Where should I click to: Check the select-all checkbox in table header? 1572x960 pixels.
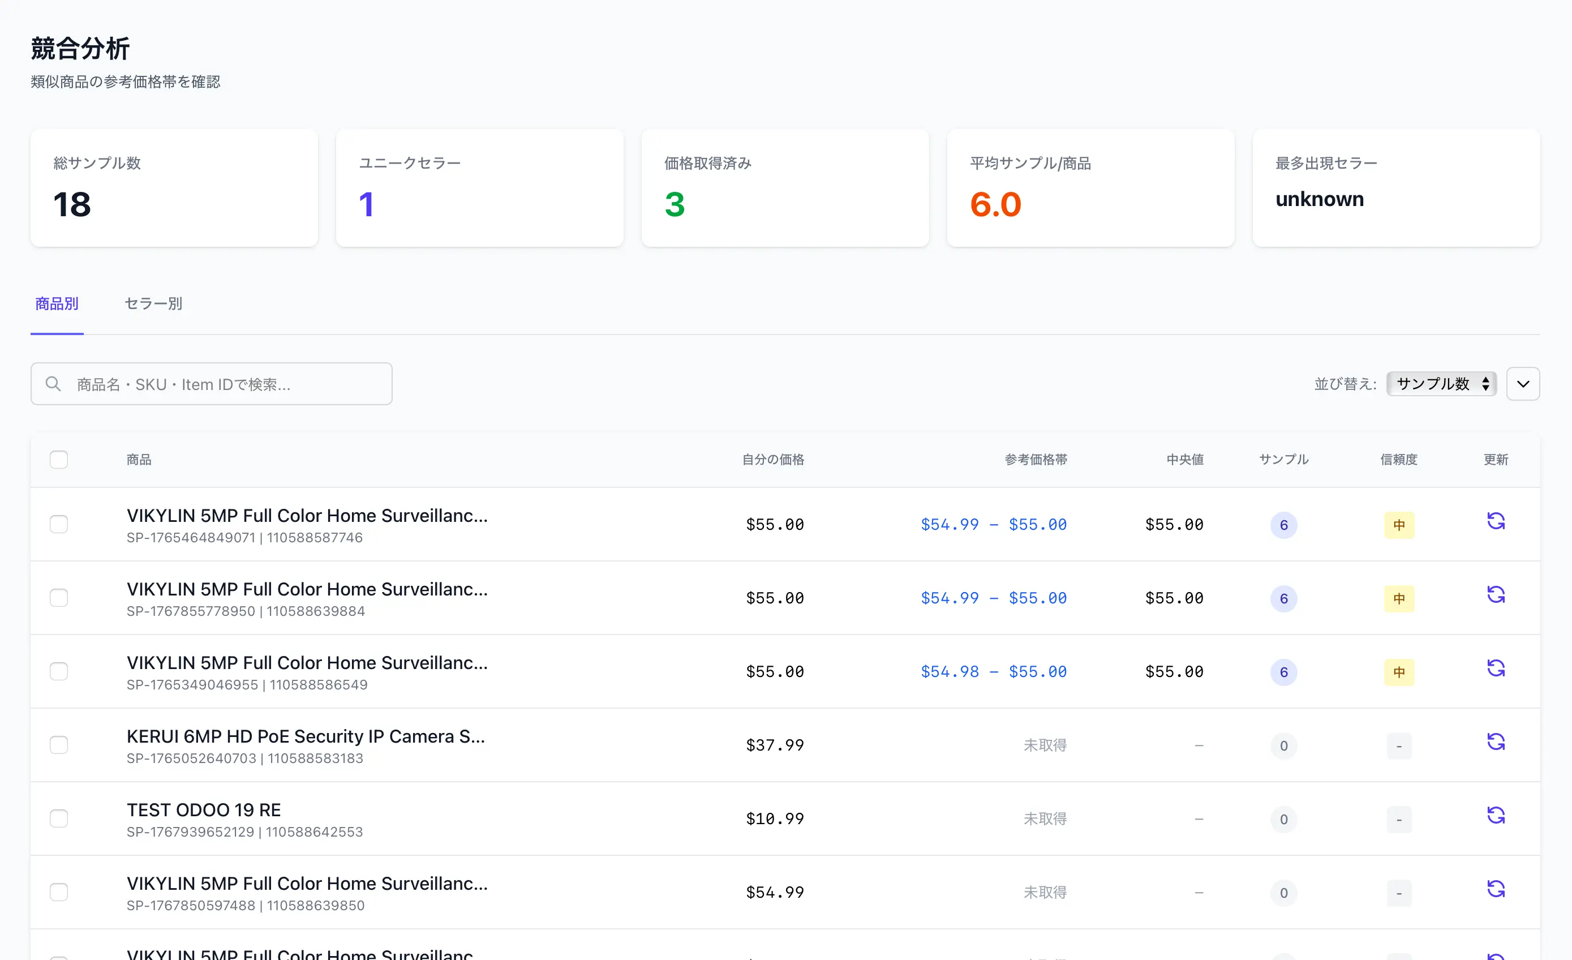click(59, 459)
